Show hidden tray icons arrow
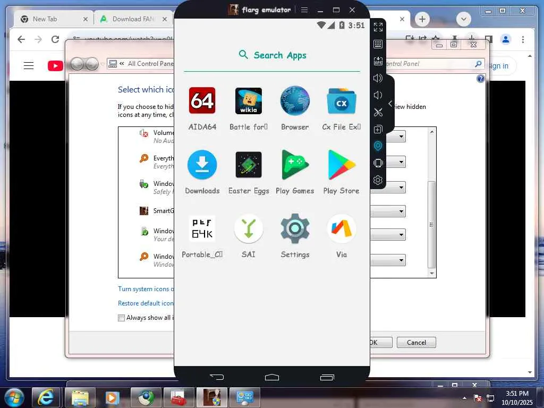 [464, 398]
